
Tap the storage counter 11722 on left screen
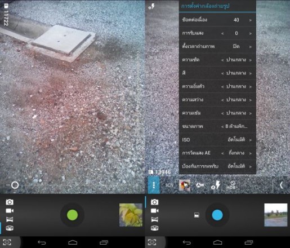tap(6, 15)
